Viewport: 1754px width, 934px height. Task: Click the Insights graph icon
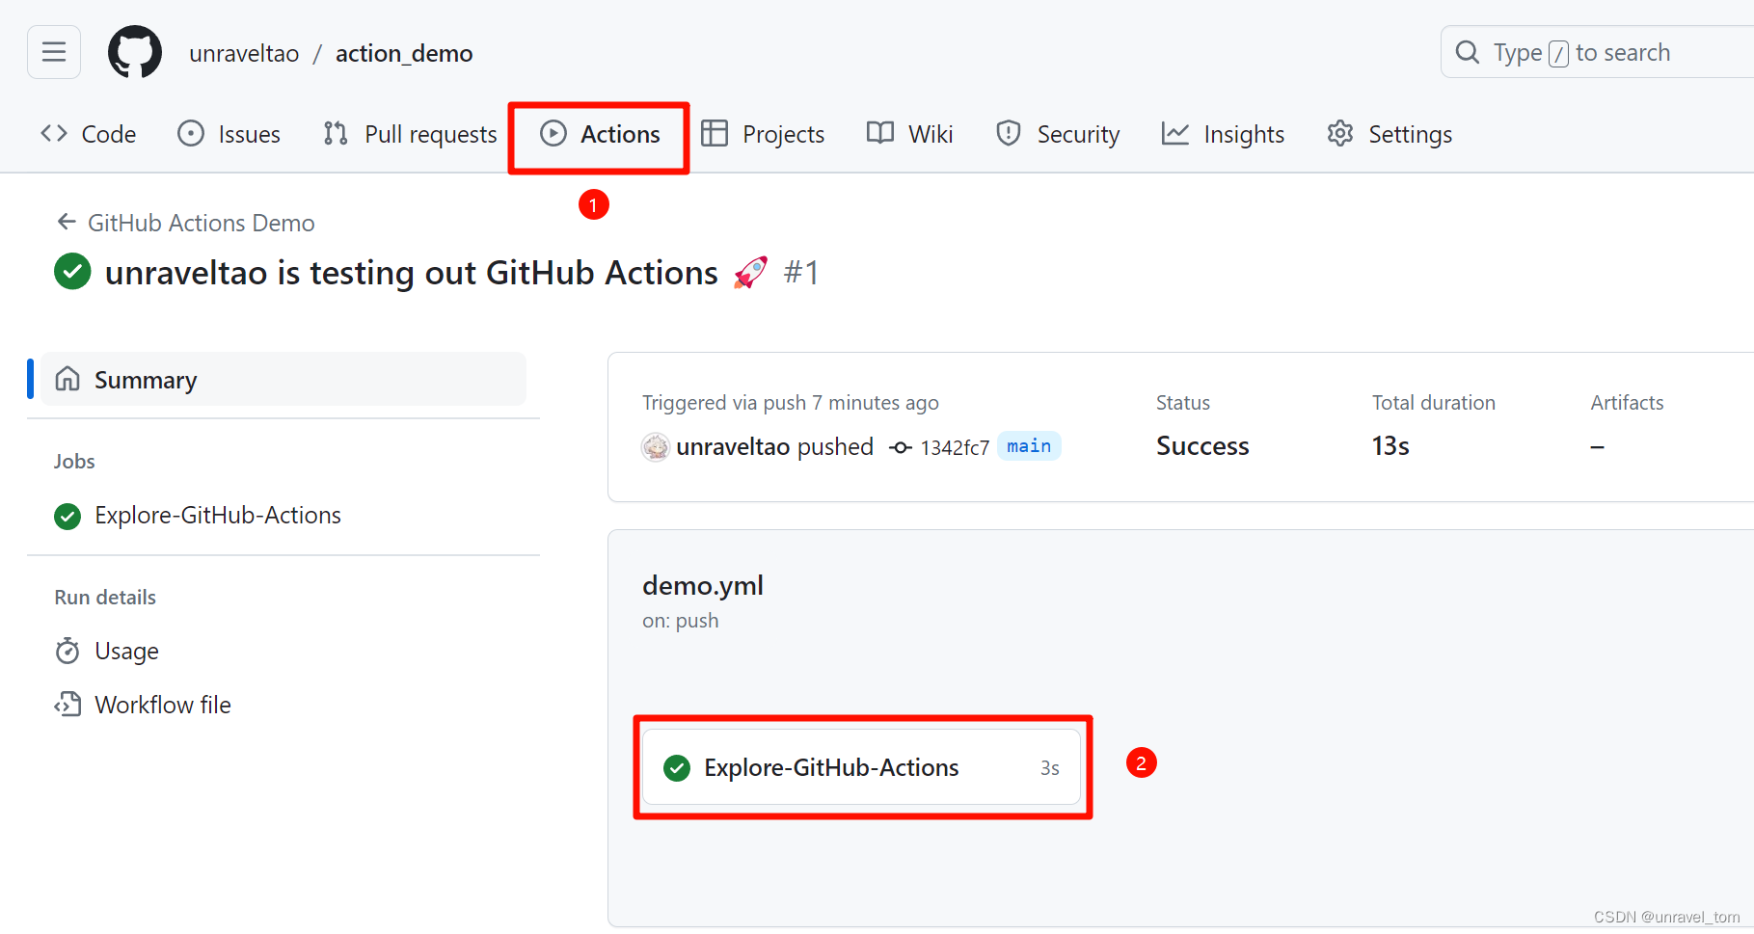(x=1175, y=133)
